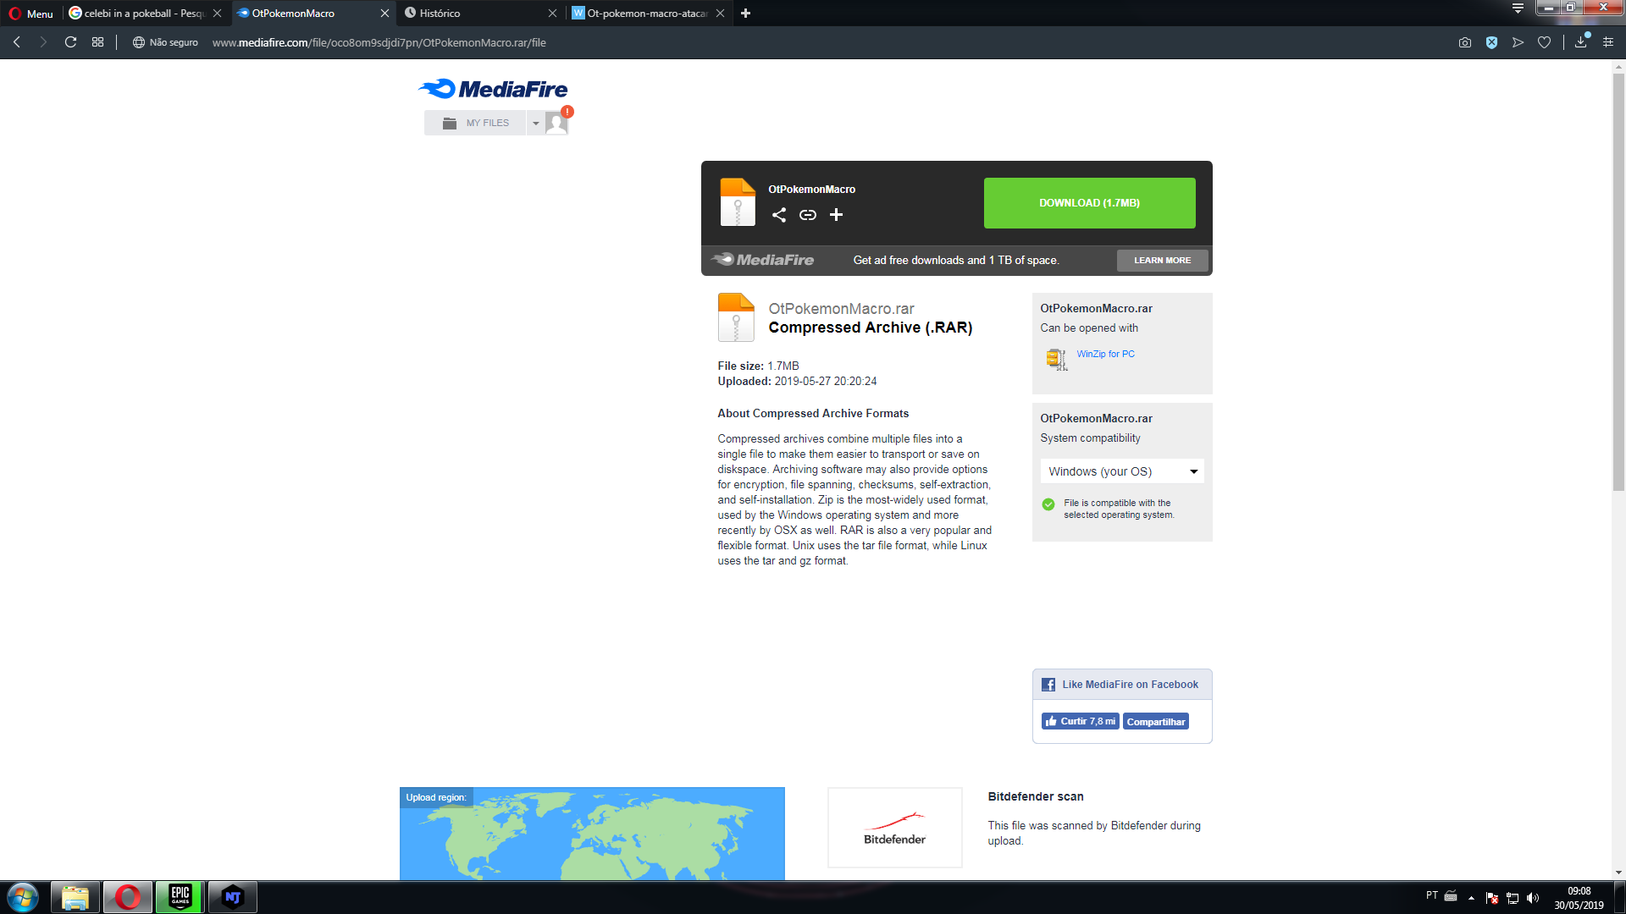The height and width of the screenshot is (914, 1626).
Task: Click the MediaFire logo at top
Action: point(493,89)
